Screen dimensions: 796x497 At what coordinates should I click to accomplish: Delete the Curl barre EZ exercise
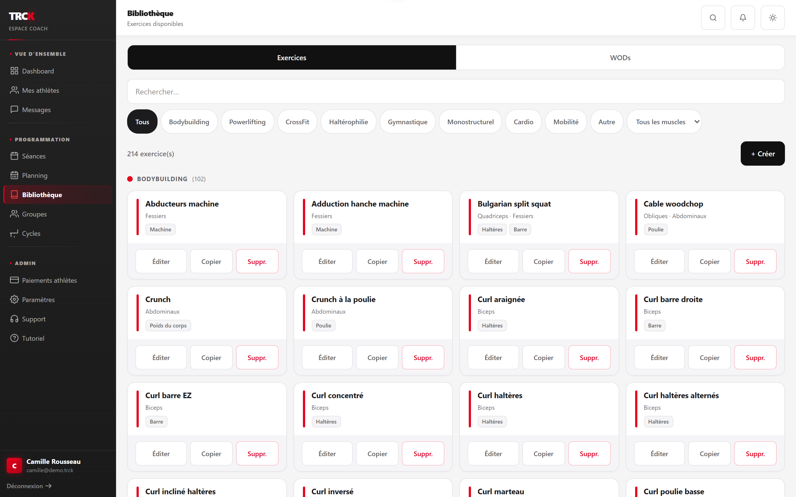[x=257, y=453]
